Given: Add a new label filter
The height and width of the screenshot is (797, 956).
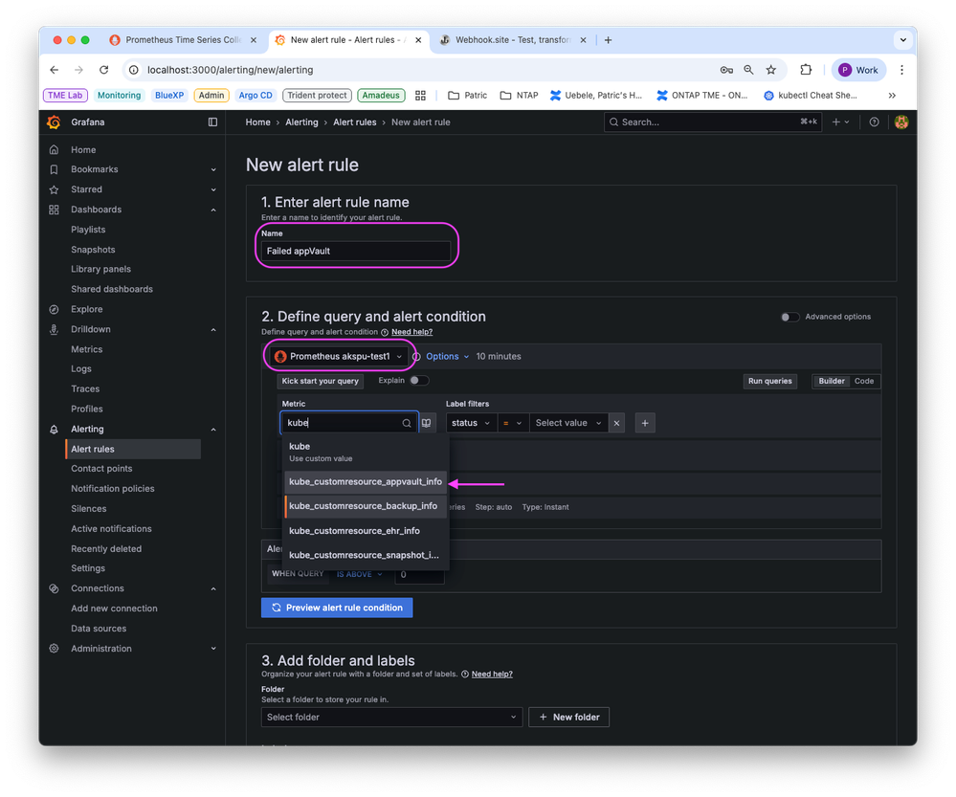Looking at the screenshot, I should pyautogui.click(x=645, y=423).
